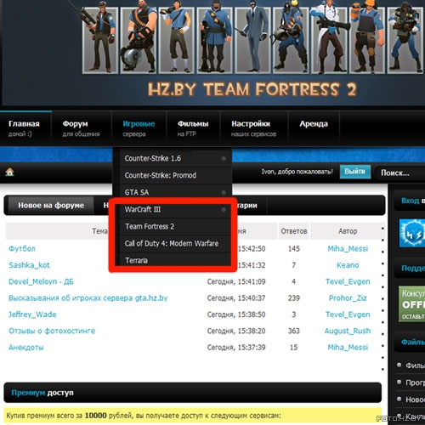Open the Футбол forum topic
Screen dimensions: 425x425
click(x=22, y=249)
